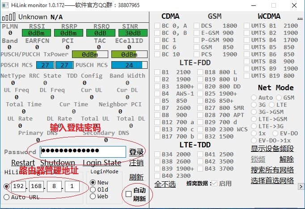Select 3G->GSM net mode
Image resolution: width=305 pixels, height=209 pixels.
point(254,112)
